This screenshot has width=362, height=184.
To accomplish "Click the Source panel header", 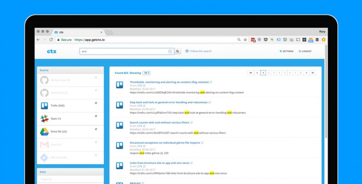I will pyautogui.click(x=71, y=70).
